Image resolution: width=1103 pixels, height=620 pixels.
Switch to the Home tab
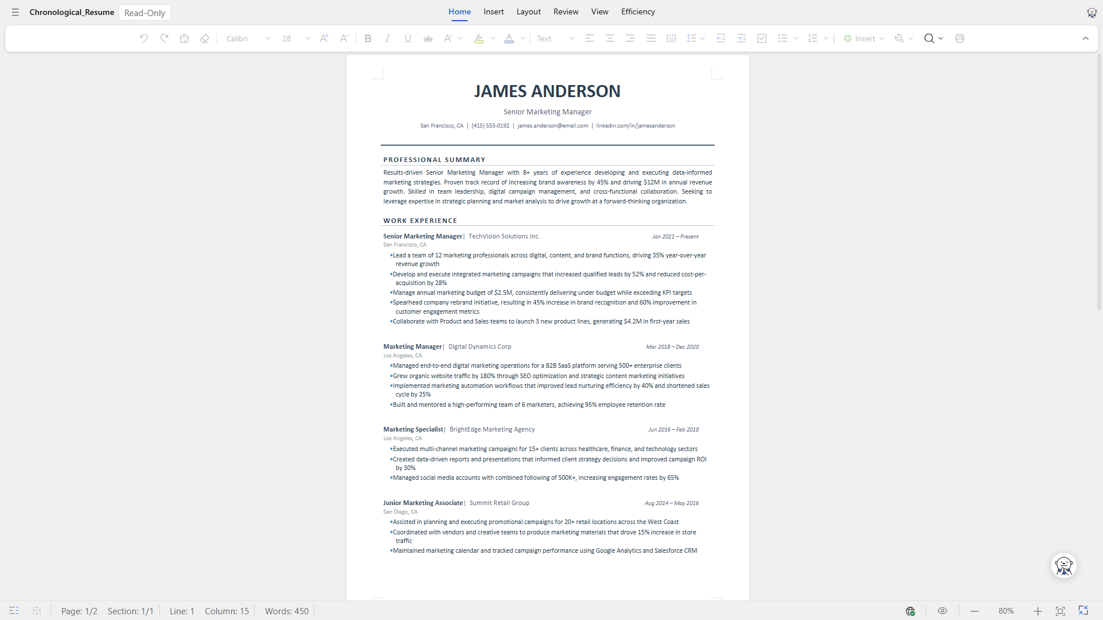coord(459,11)
